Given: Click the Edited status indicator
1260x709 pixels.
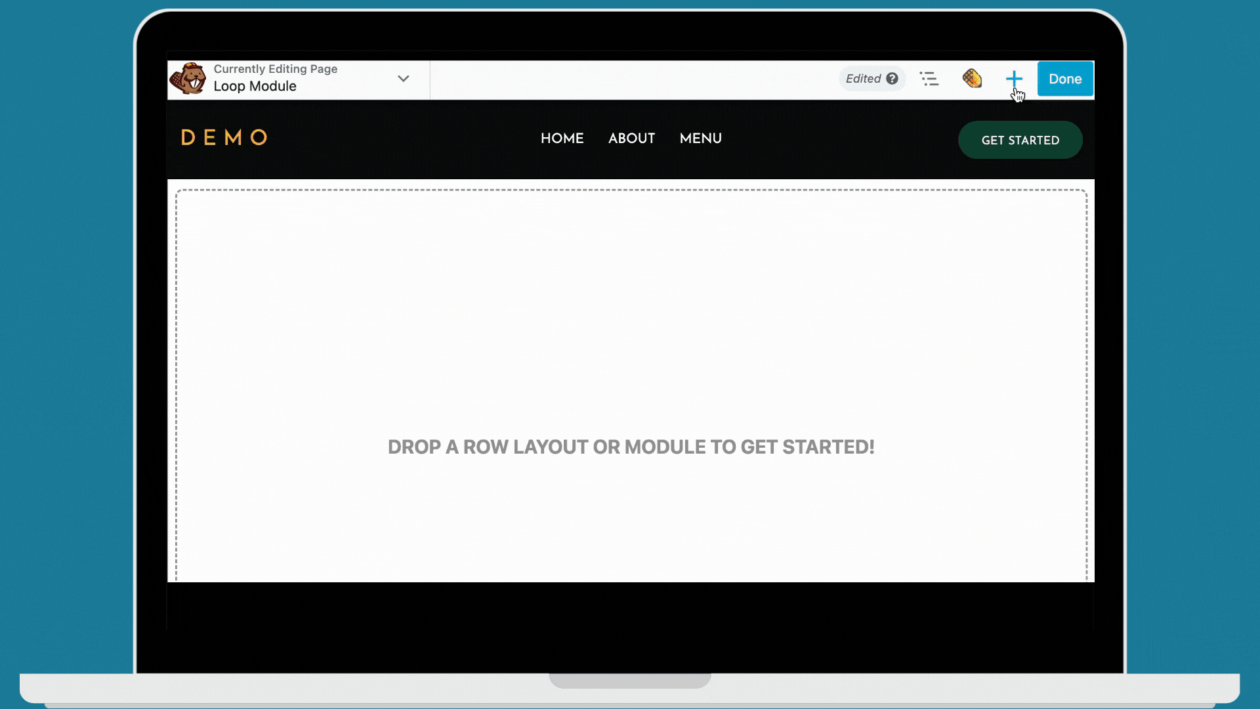Looking at the screenshot, I should (864, 78).
